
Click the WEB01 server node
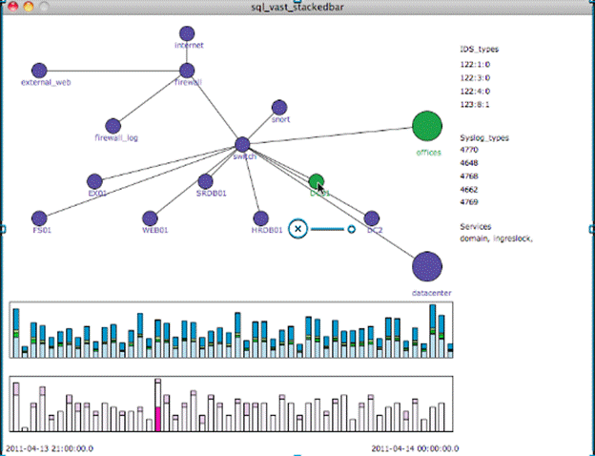150,218
